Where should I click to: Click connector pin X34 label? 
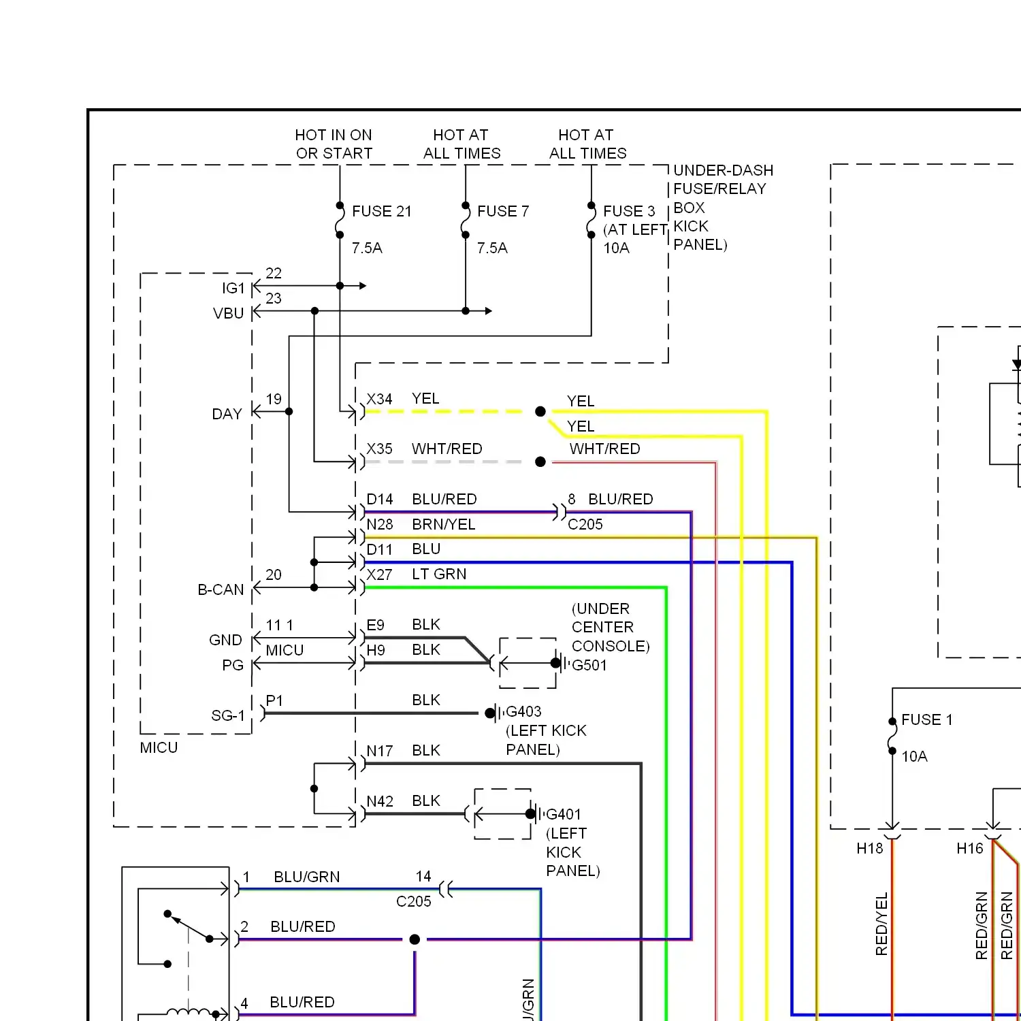coord(379,400)
